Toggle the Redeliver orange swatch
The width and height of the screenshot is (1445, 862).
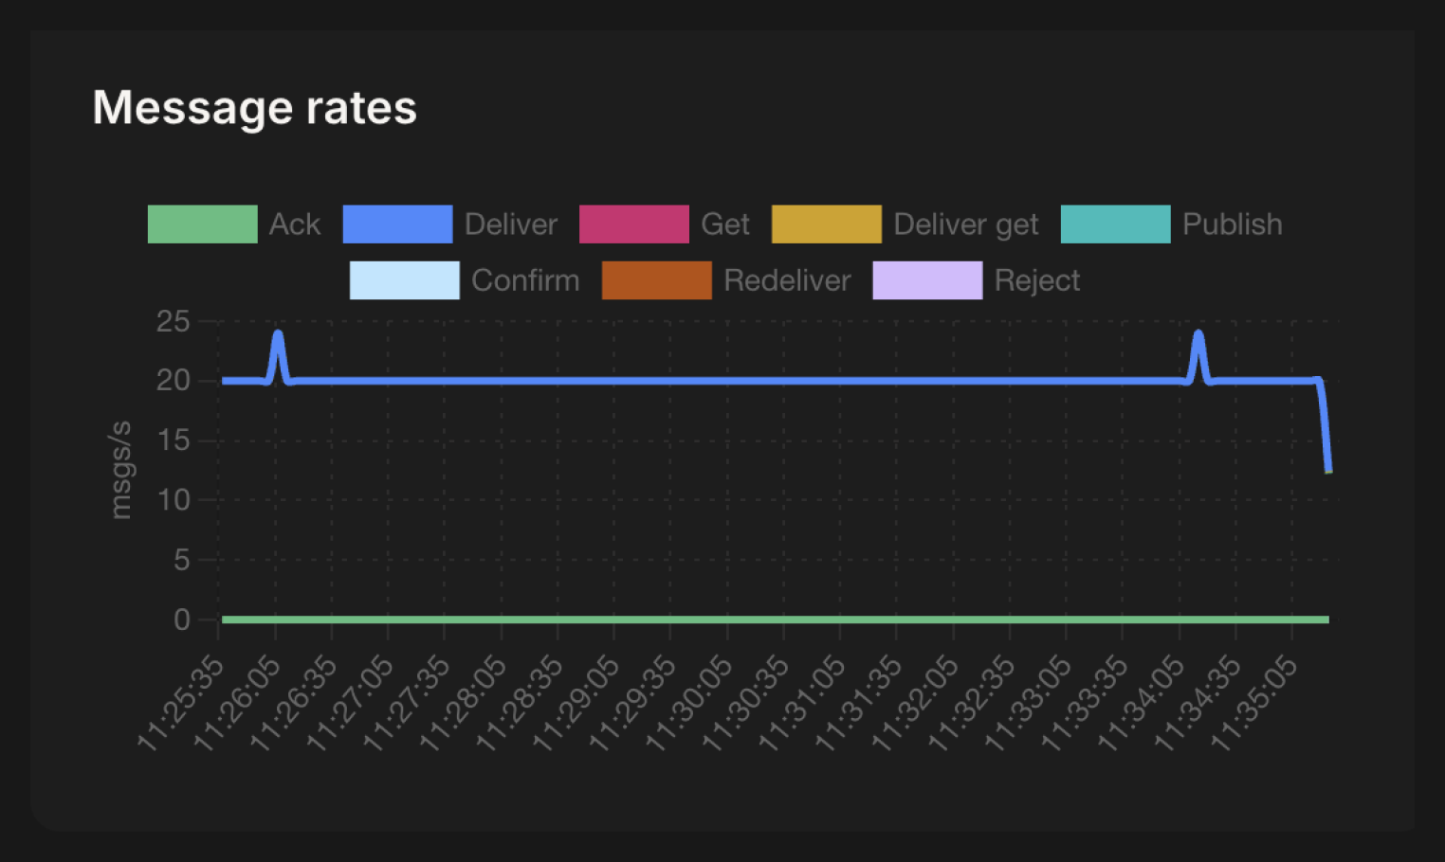(x=656, y=280)
